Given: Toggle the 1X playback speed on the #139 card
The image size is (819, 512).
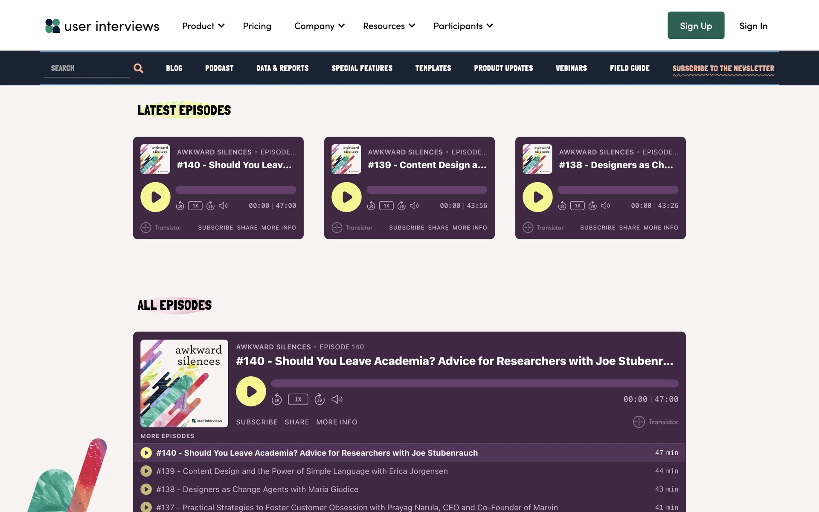Looking at the screenshot, I should pos(386,206).
